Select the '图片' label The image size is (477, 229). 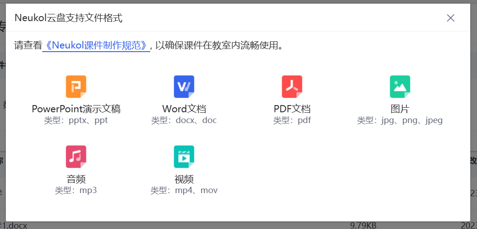point(400,109)
